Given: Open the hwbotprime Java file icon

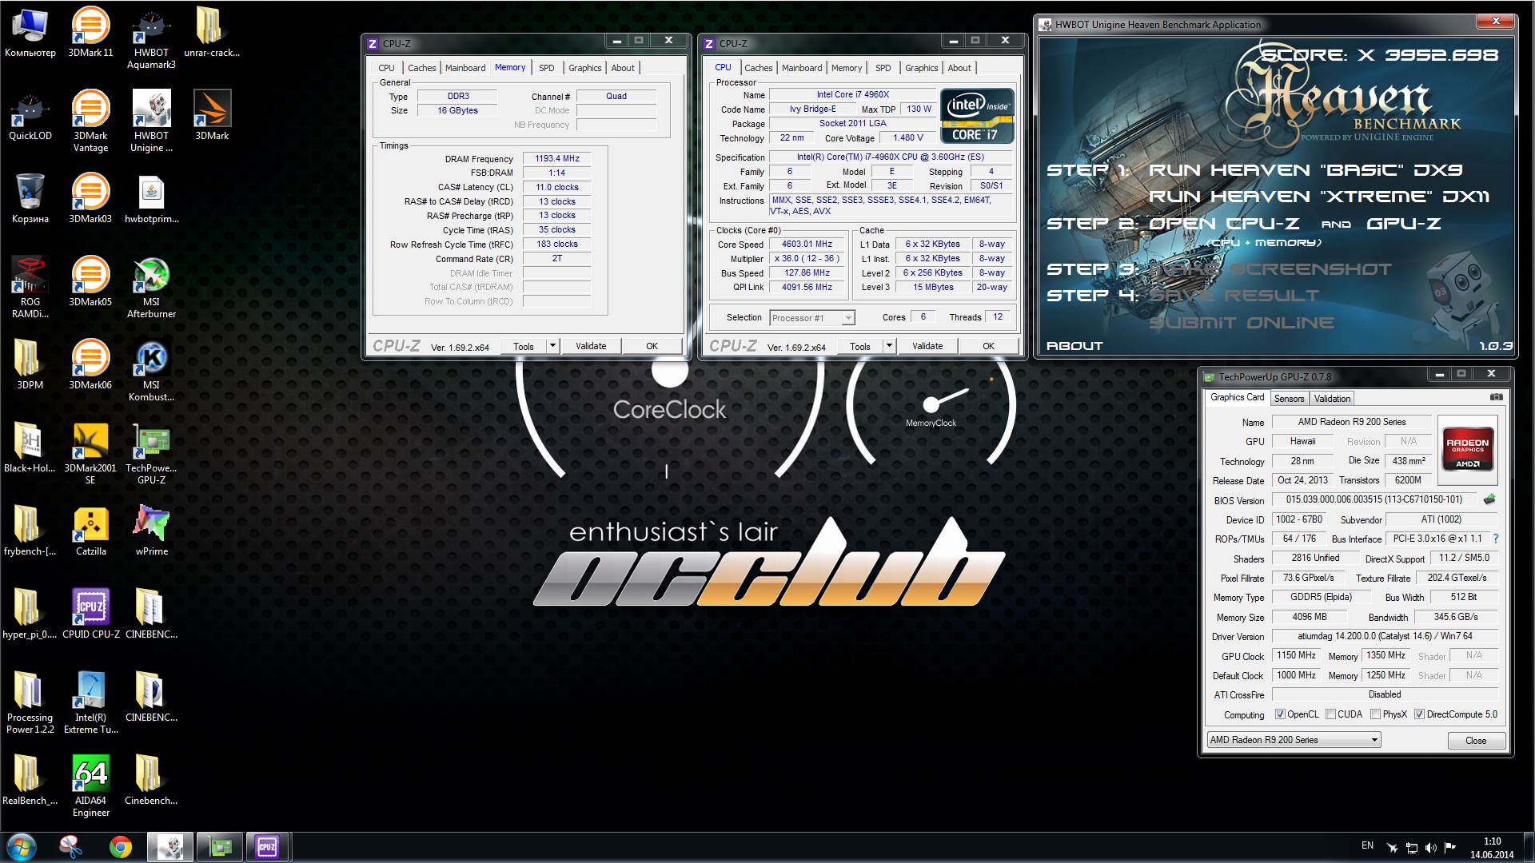Looking at the screenshot, I should point(151,199).
